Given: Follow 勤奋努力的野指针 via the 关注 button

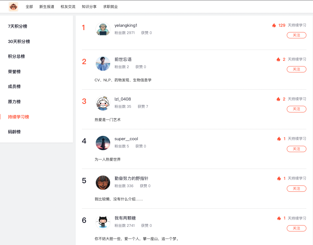Looking at the screenshot, I should click(296, 188).
